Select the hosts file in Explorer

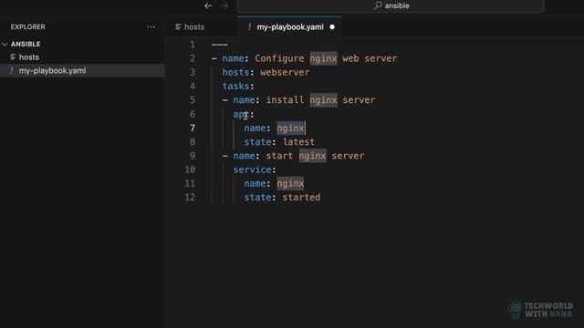[28, 57]
